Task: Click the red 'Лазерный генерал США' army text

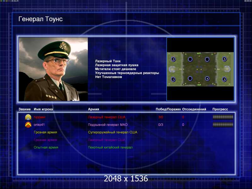Action: coord(107,117)
